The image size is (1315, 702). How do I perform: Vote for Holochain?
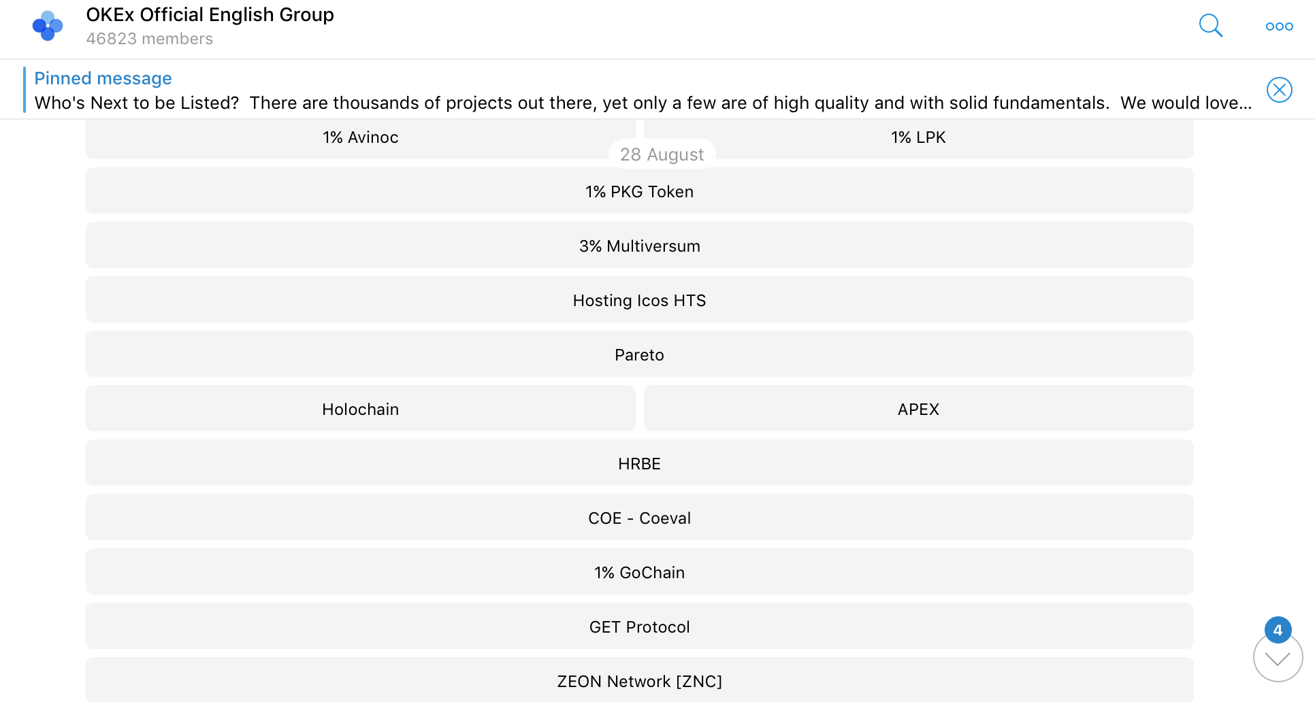tap(360, 409)
